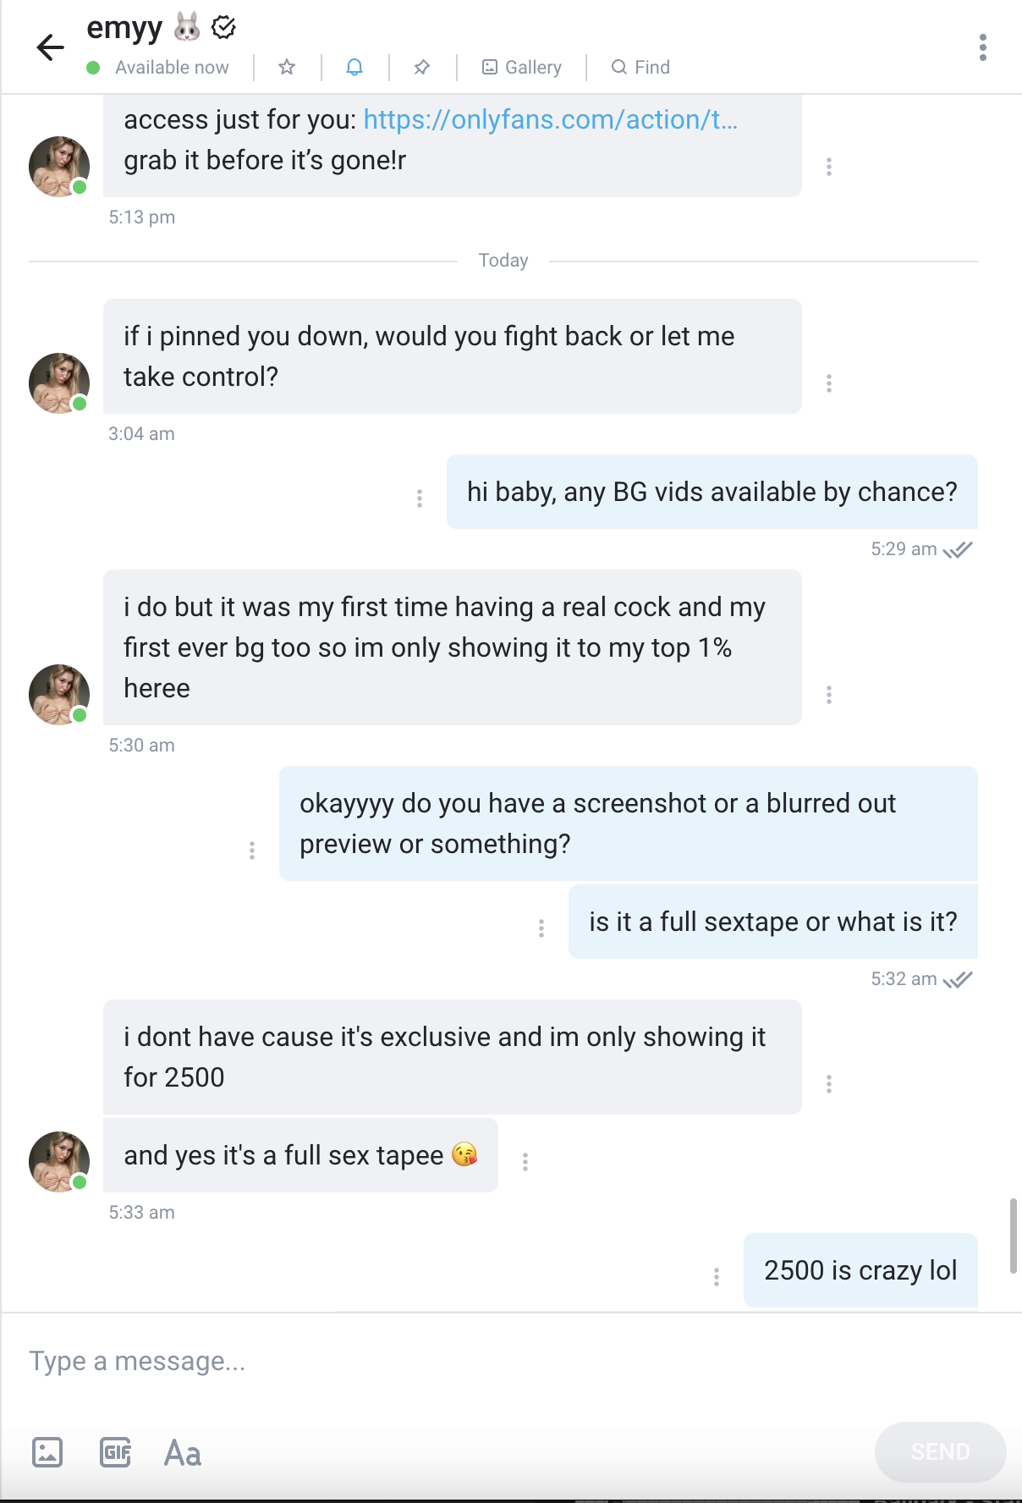
Task: Open Find to search messages
Action: pos(640,67)
